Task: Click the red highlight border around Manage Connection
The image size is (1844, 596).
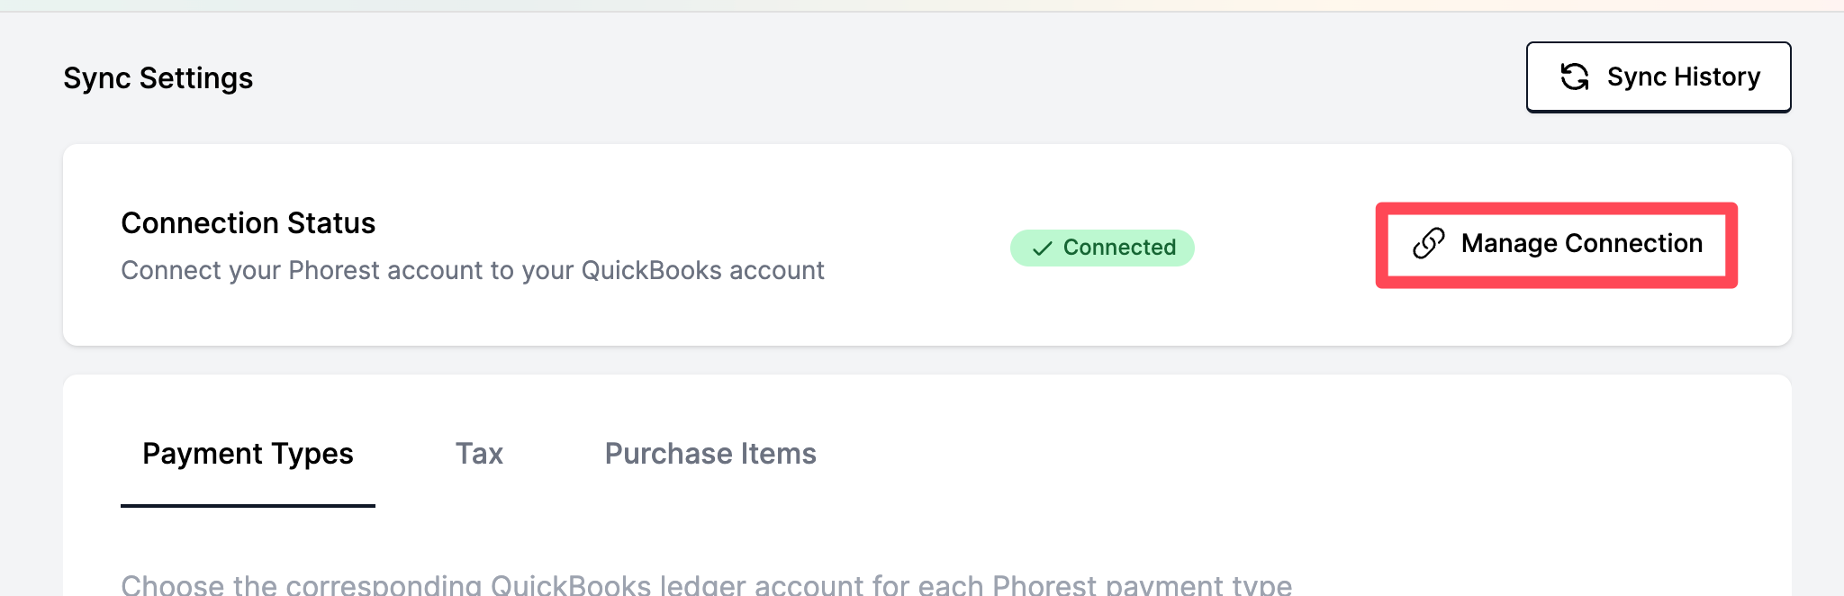Action: [1556, 209]
